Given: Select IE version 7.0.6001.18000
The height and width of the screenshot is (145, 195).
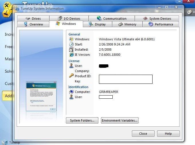Looking at the screenshot, I should [x=110, y=55].
